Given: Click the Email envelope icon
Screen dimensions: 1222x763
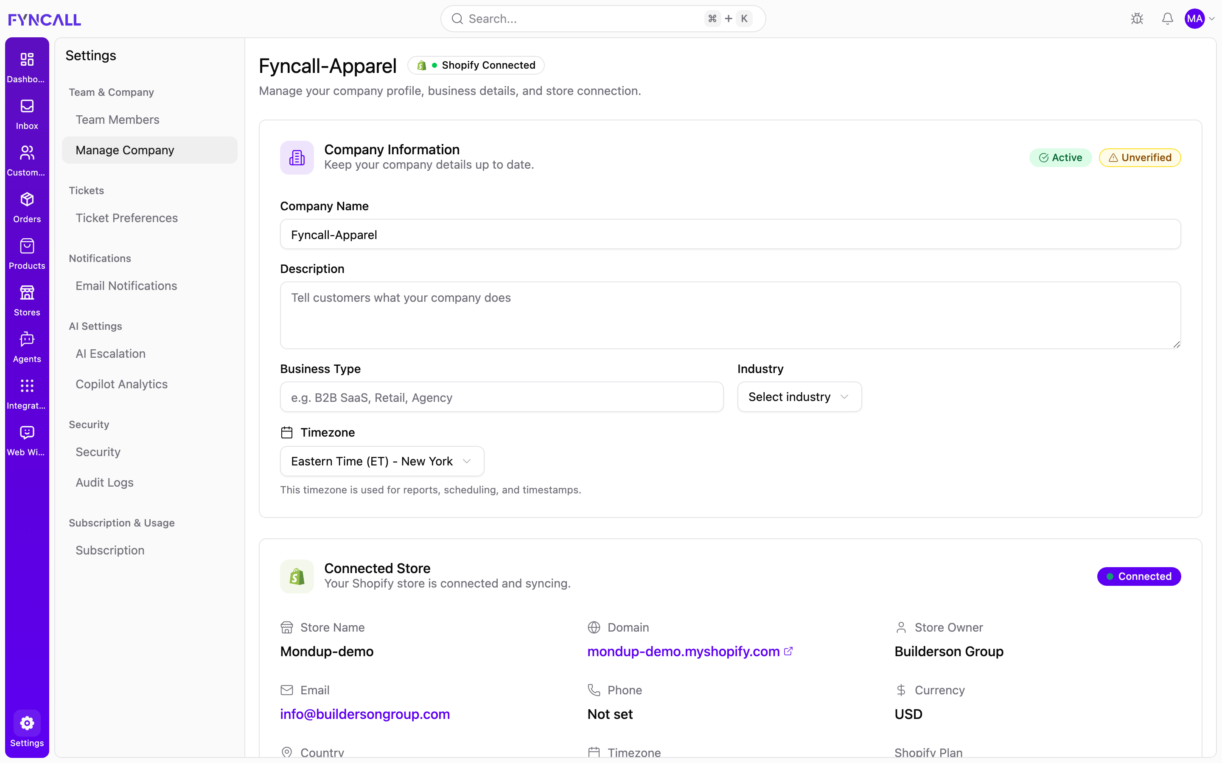Looking at the screenshot, I should [x=287, y=690].
